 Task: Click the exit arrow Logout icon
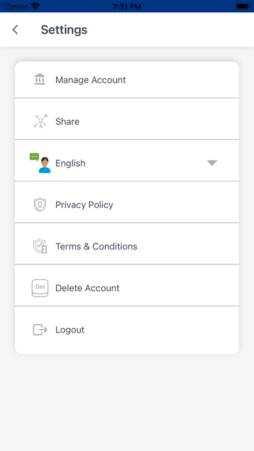tap(40, 330)
